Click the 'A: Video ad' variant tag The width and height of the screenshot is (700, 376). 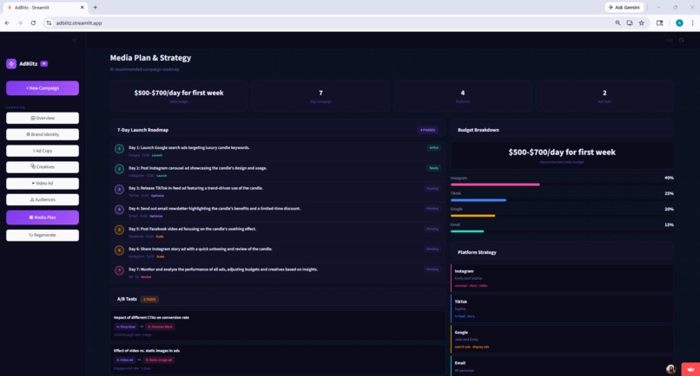[124, 360]
